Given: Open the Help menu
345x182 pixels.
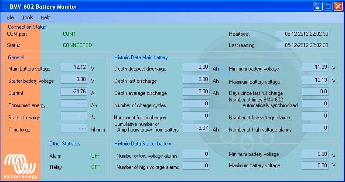Looking at the screenshot, I should [45, 17].
